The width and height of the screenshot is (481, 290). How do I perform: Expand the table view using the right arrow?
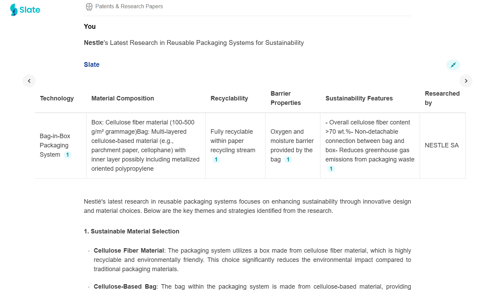[466, 81]
